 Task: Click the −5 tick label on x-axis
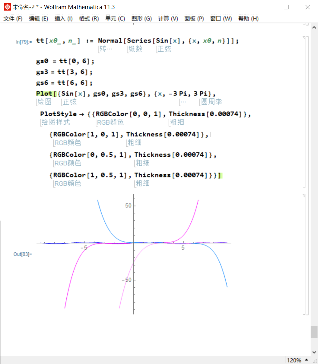pyautogui.click(x=84, y=248)
